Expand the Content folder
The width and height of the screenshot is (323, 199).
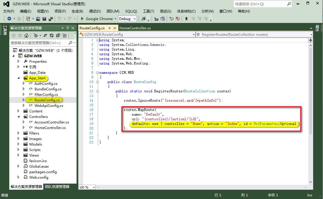pyautogui.click(x=18, y=111)
